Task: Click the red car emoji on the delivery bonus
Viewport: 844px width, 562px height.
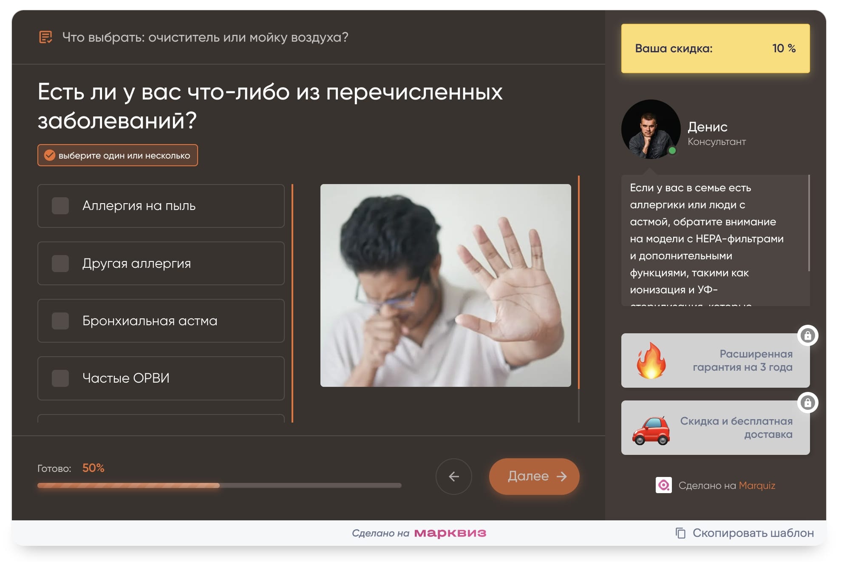Action: pos(650,427)
